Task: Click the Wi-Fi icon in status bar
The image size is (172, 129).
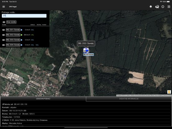Action: click(x=161, y=2)
